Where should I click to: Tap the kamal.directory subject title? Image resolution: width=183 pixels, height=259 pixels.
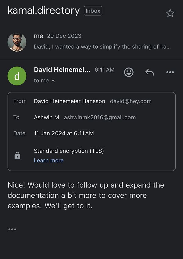pyautogui.click(x=44, y=11)
